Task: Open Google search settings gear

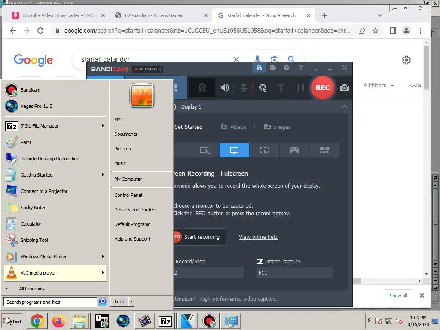Action: tap(406, 60)
